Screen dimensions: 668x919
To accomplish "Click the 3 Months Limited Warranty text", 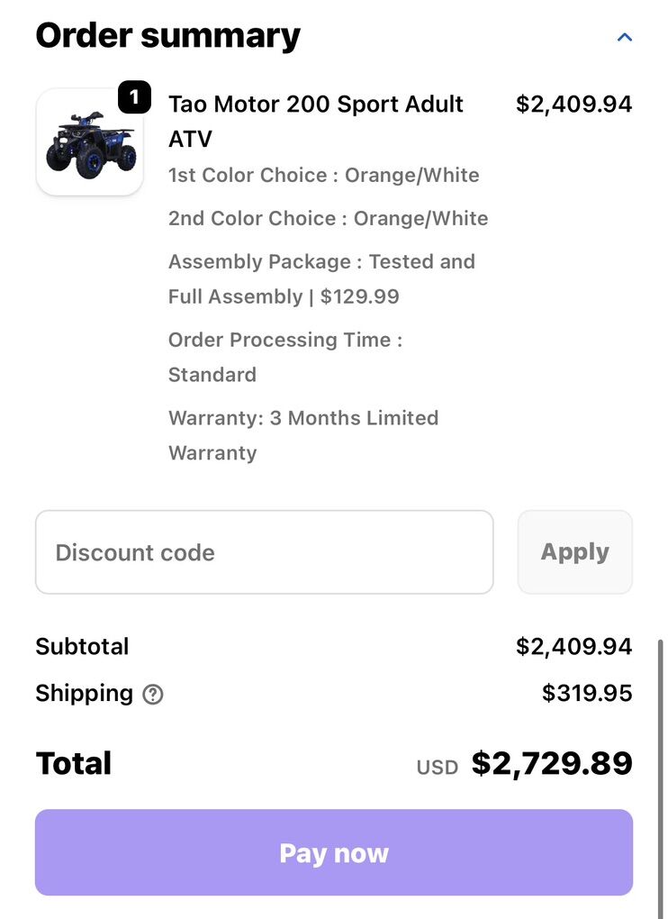I will [302, 435].
